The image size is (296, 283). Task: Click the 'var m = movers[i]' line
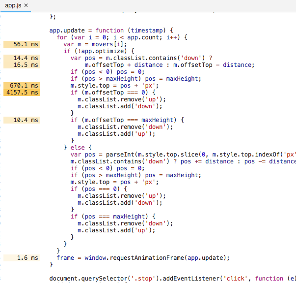tap(95, 44)
